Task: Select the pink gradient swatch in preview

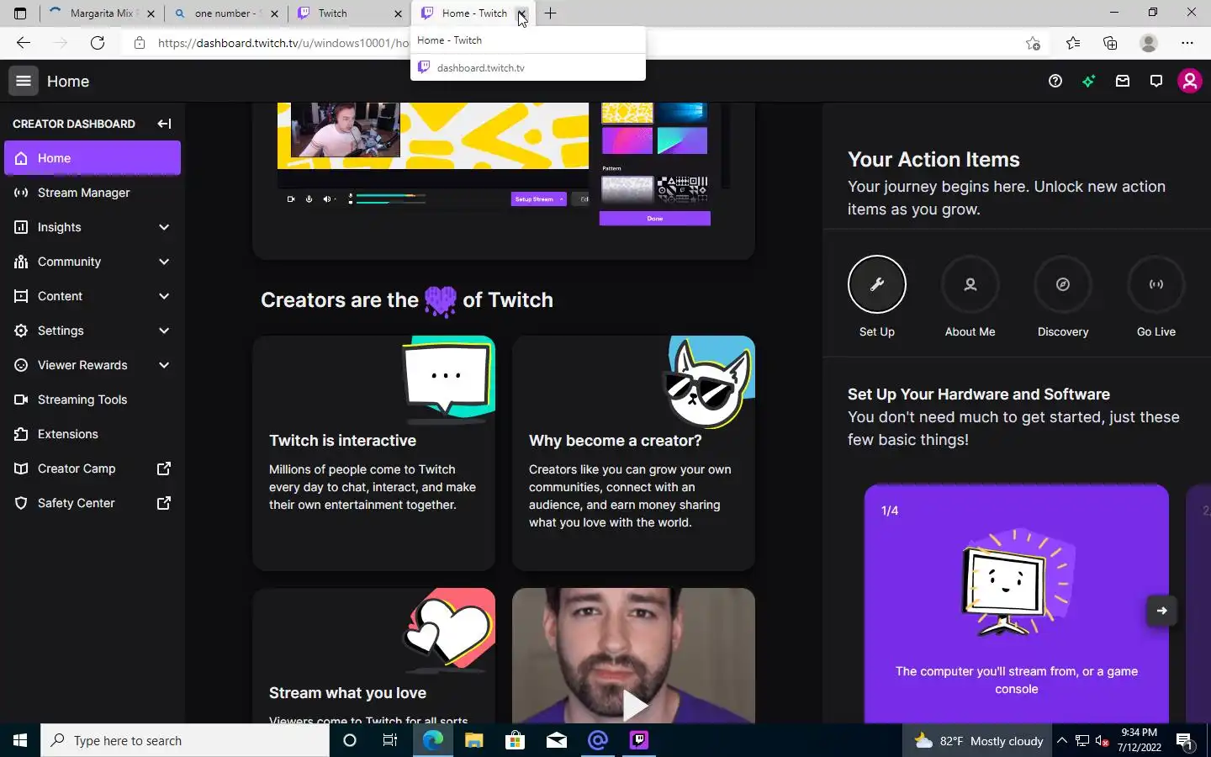Action: (x=627, y=140)
